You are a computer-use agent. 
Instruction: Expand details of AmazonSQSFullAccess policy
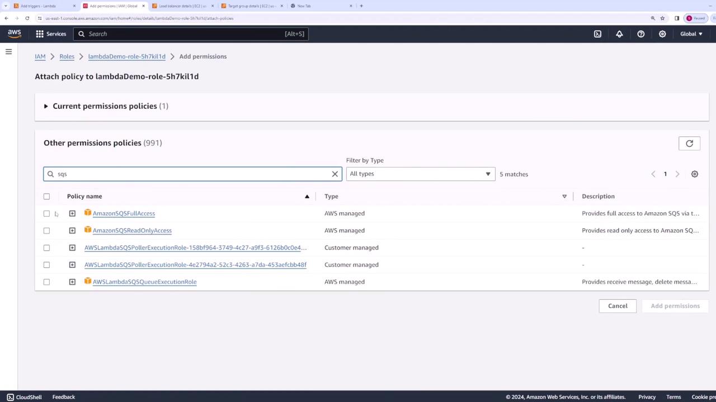(x=72, y=213)
